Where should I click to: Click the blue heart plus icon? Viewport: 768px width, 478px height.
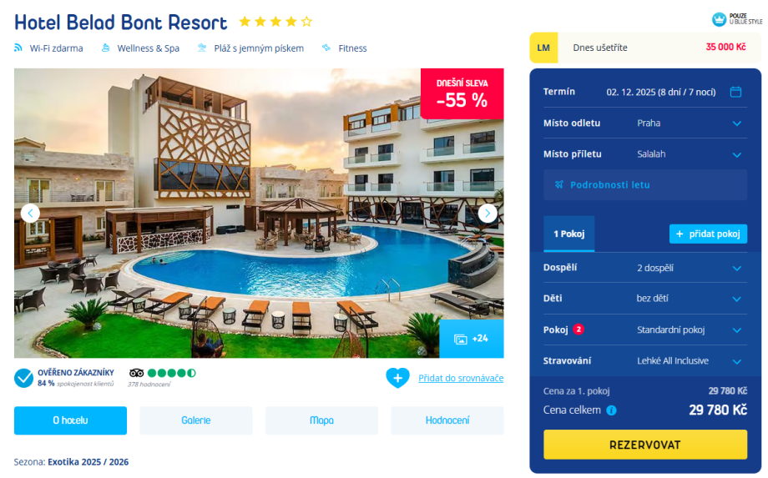[397, 378]
